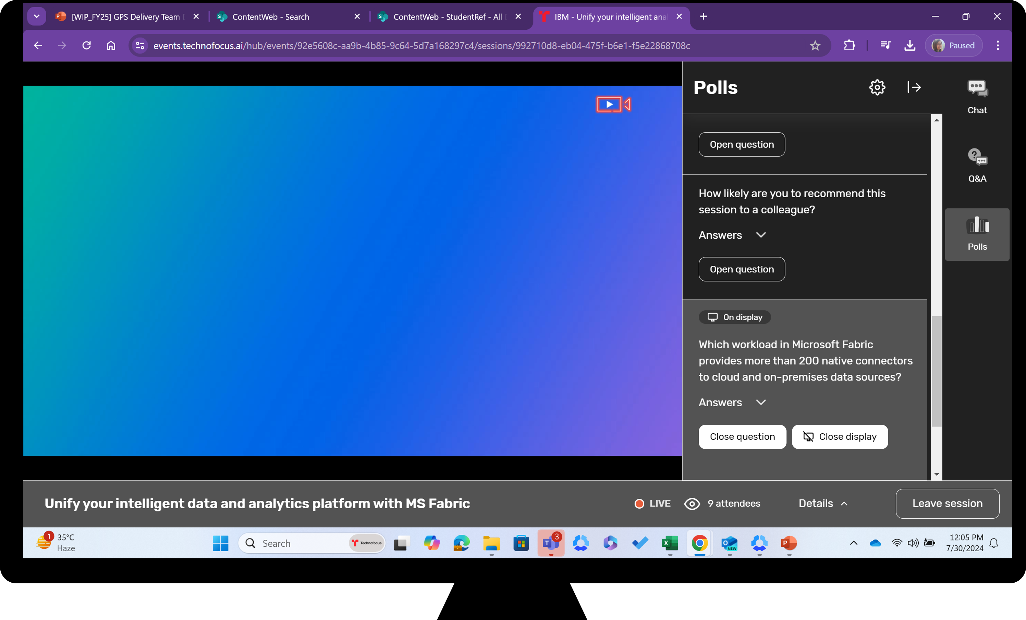Open the recommend-to-colleague question

tap(742, 269)
